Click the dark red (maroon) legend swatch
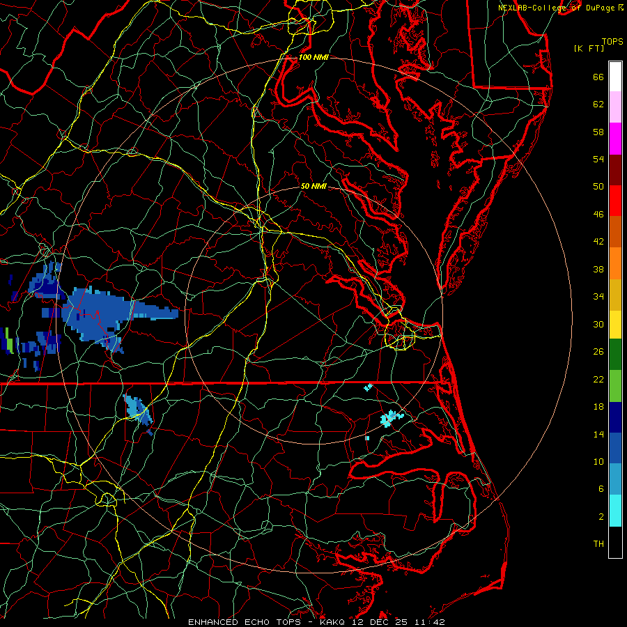The image size is (627, 627). click(615, 170)
